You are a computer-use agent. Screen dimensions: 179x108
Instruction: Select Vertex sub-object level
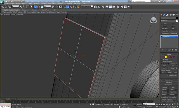point(163,57)
